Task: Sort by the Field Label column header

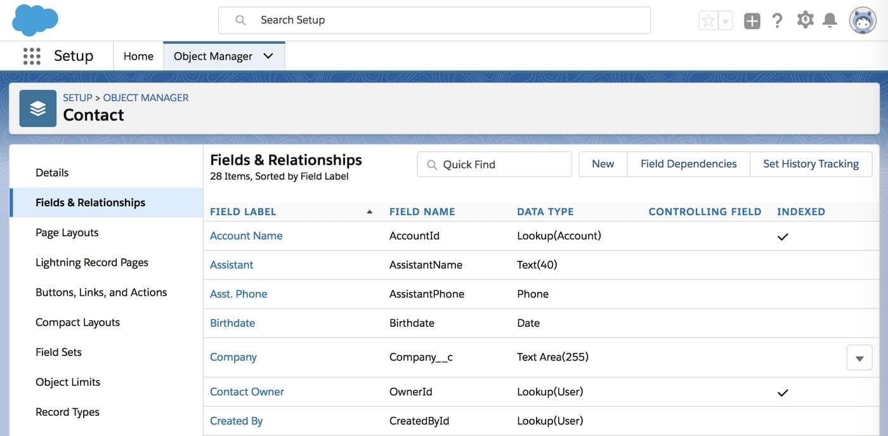Action: point(243,212)
